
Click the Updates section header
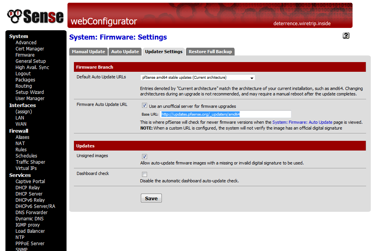click(220, 146)
